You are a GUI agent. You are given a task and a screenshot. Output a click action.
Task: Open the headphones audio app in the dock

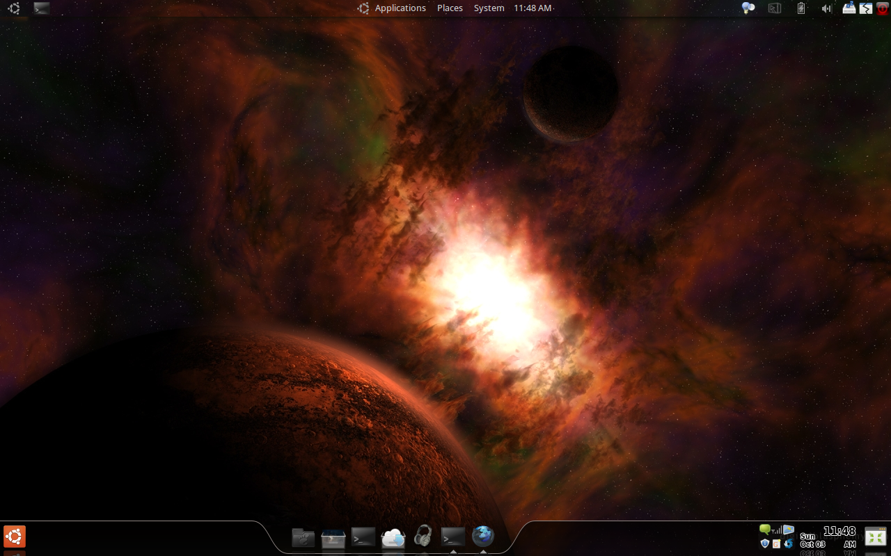point(423,536)
